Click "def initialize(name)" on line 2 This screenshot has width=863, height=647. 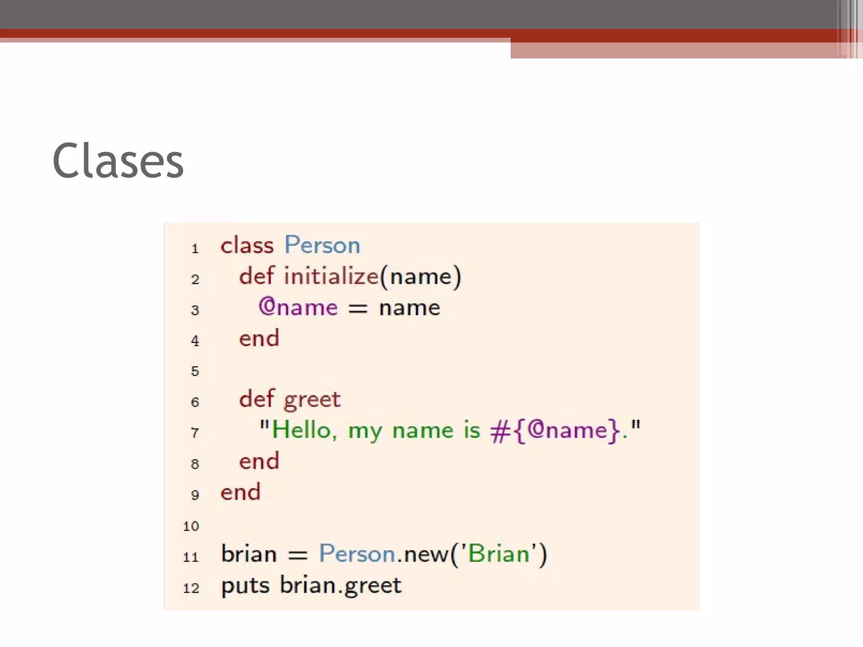[x=350, y=277]
